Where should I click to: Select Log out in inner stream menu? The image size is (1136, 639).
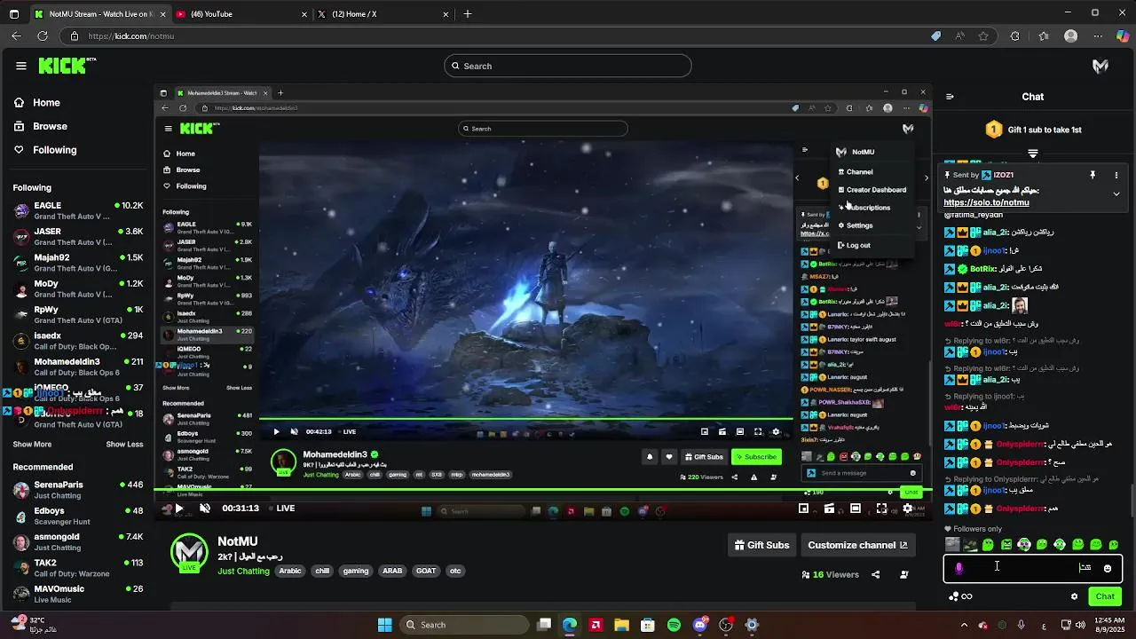[854, 245]
